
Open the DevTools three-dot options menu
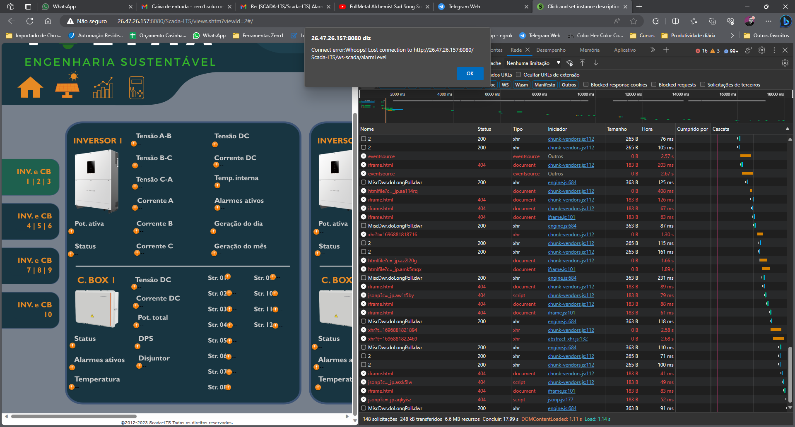coord(774,50)
